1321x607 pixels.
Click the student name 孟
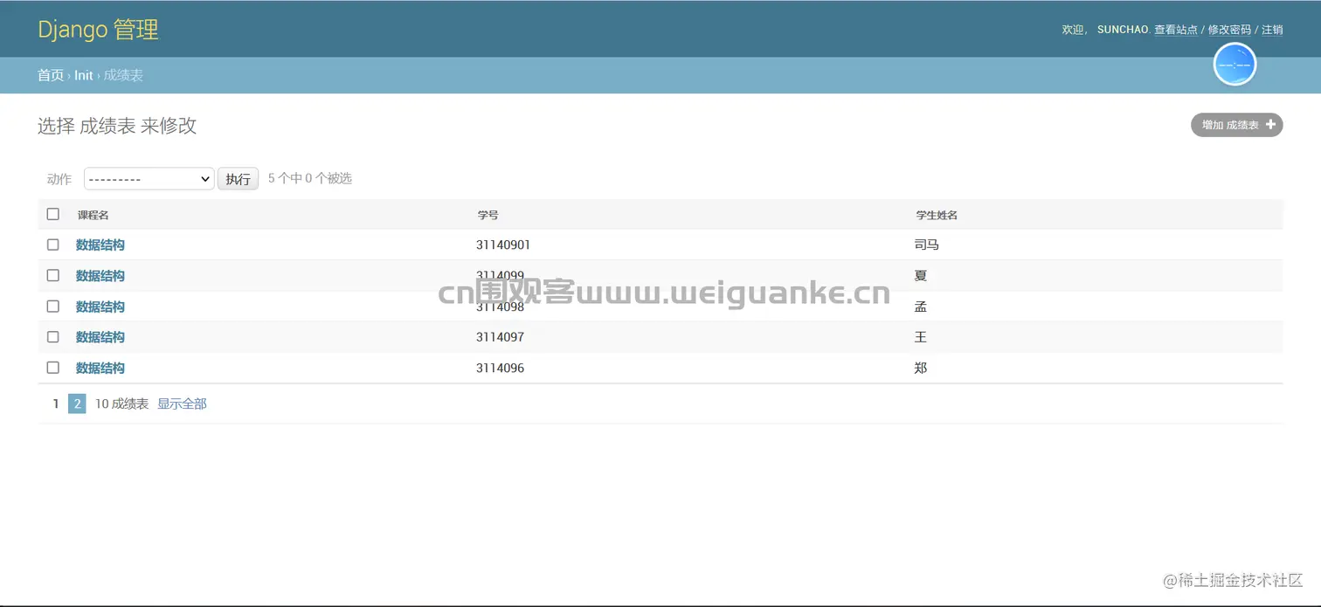(921, 307)
